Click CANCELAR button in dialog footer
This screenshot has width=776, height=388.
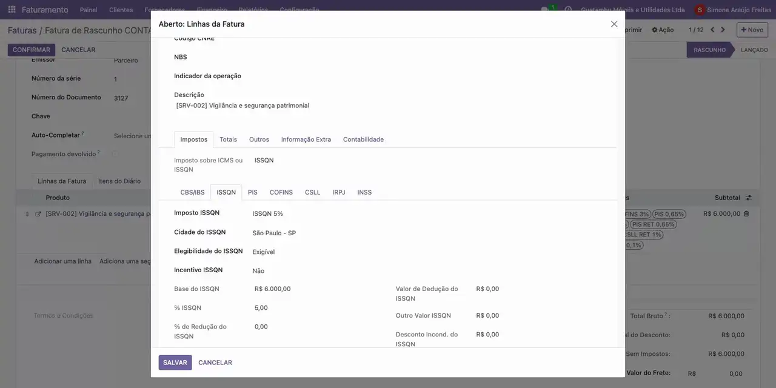[215, 363]
